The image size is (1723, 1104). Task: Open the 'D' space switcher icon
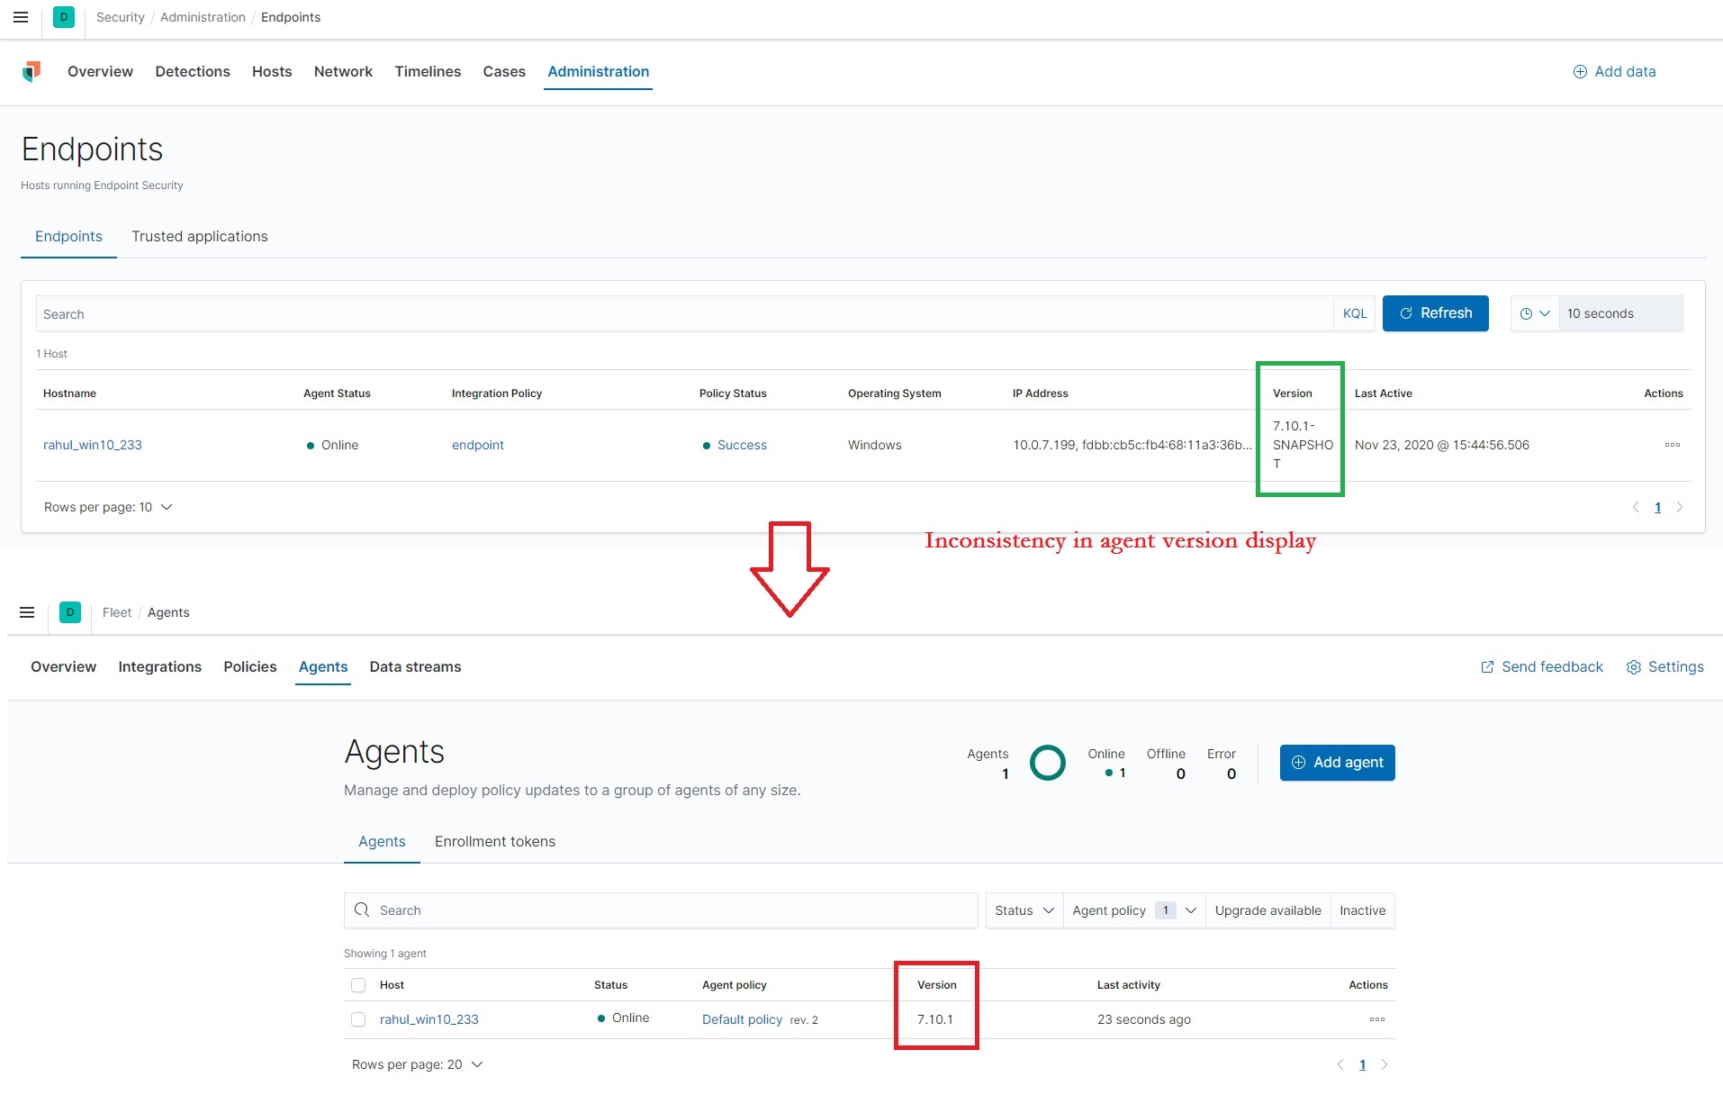pyautogui.click(x=63, y=17)
